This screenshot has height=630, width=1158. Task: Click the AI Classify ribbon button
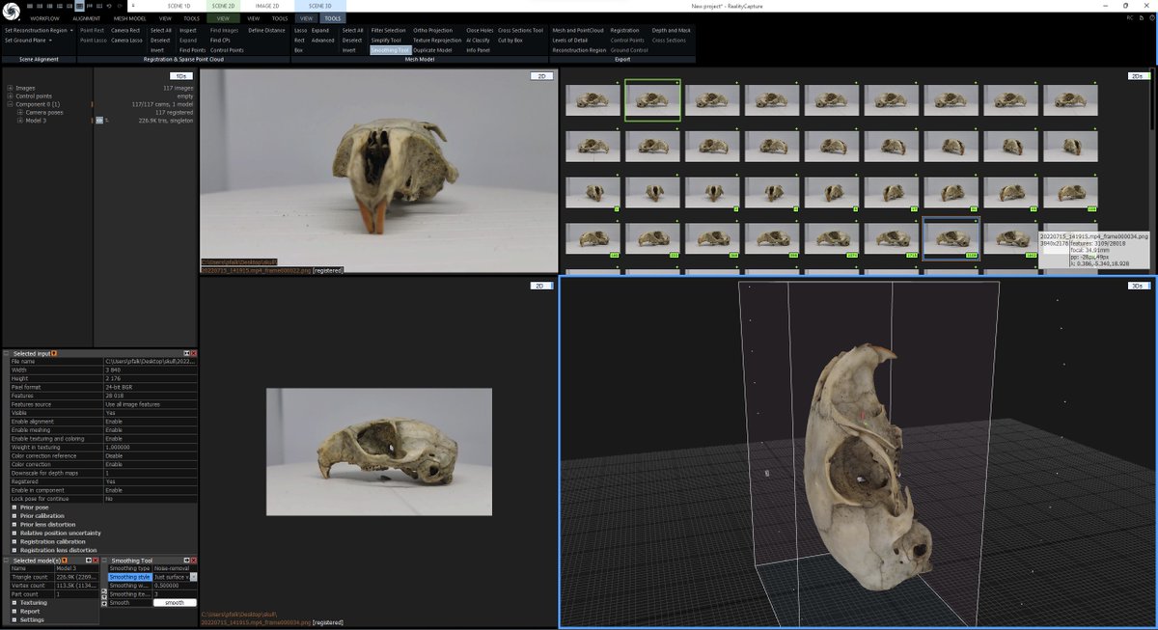point(478,41)
